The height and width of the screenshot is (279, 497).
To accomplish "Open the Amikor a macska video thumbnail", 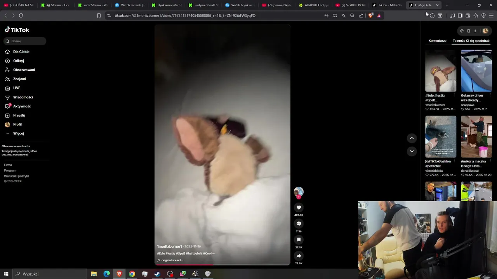I will [x=476, y=137].
